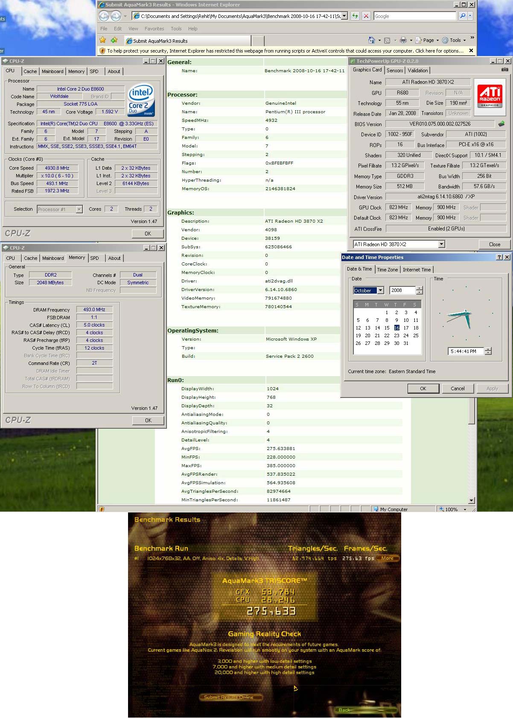Click OK in the top CPU-Z window
The image size is (513, 718).
148,234
